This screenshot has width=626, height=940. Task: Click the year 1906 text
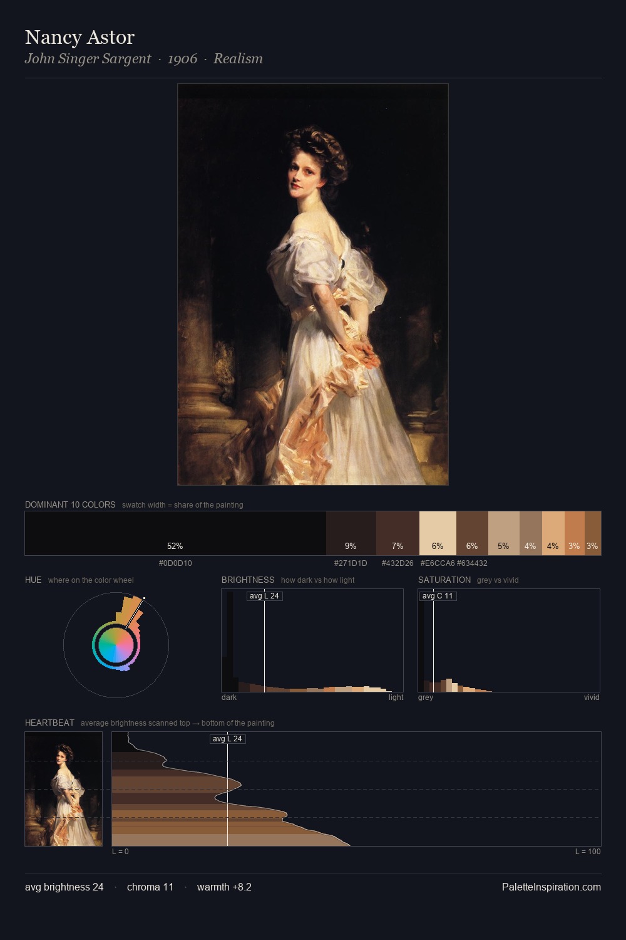pyautogui.click(x=182, y=59)
